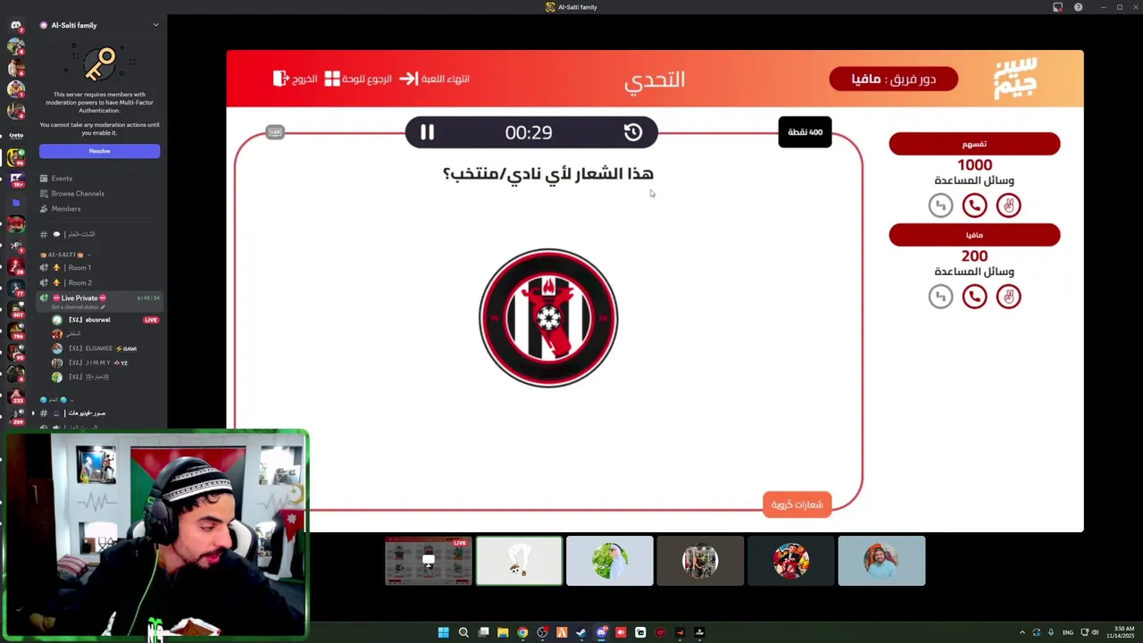
Task: Use team مافيا's swap arrows lifeline
Action: click(940, 296)
